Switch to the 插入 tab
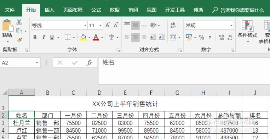The image size is (270, 139). 50,10
